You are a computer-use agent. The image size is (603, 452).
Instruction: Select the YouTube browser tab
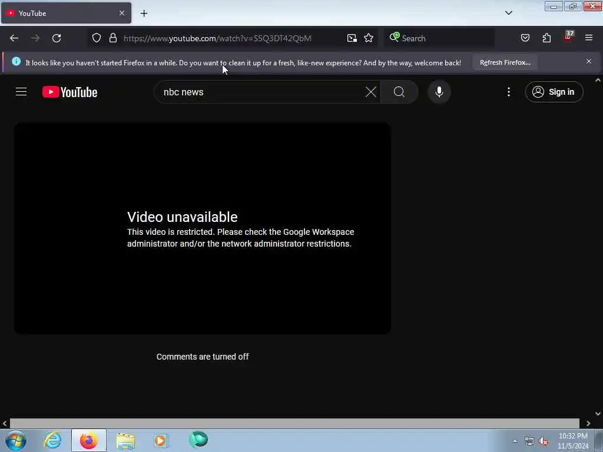pyautogui.click(x=66, y=13)
